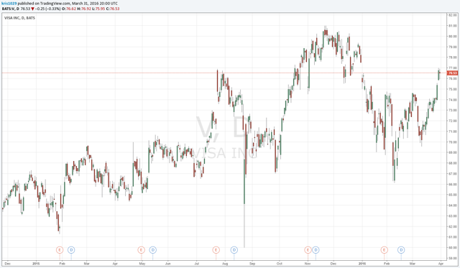The image size is (460, 268).
Task: Click the O:76.62 open value
Action: (x=69, y=9)
